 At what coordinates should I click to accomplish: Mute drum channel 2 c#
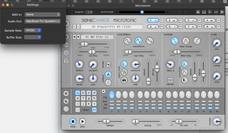pos(180,20)
